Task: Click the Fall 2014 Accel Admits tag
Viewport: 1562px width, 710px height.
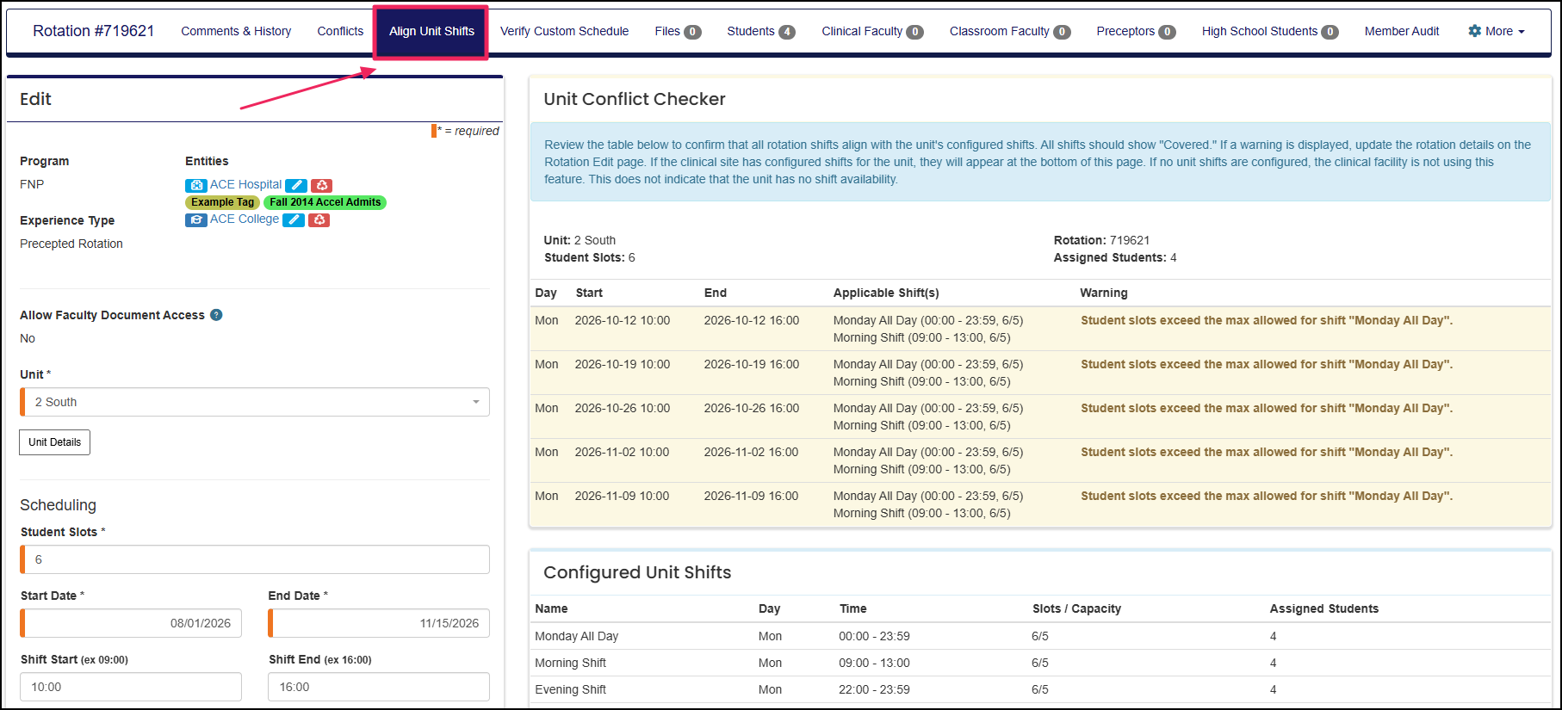Action: [325, 202]
